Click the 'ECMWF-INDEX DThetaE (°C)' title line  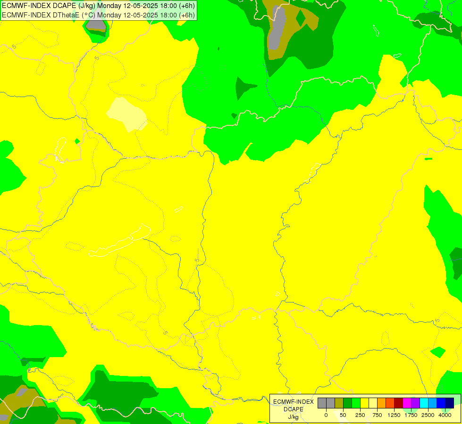[99, 15]
